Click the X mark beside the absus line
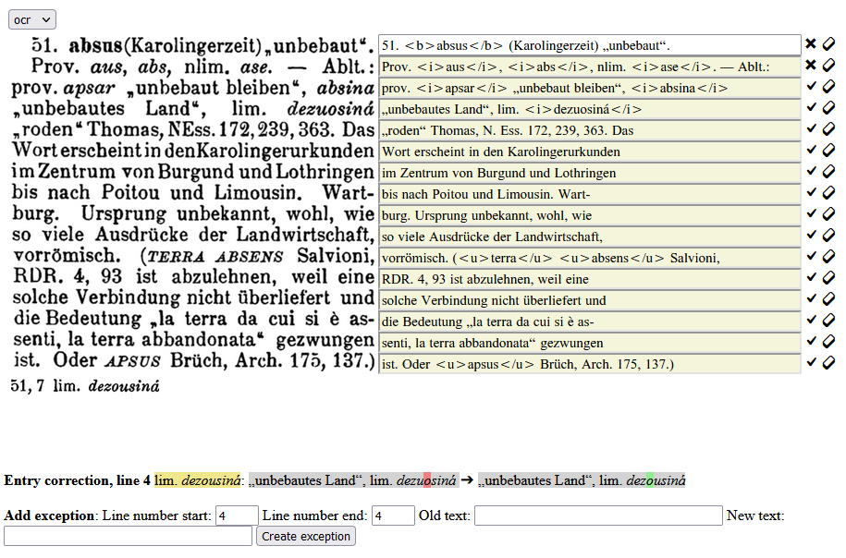The image size is (846, 558). pyautogui.click(x=810, y=44)
